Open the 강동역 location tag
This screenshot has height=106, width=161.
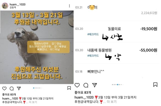(x=13, y=7)
